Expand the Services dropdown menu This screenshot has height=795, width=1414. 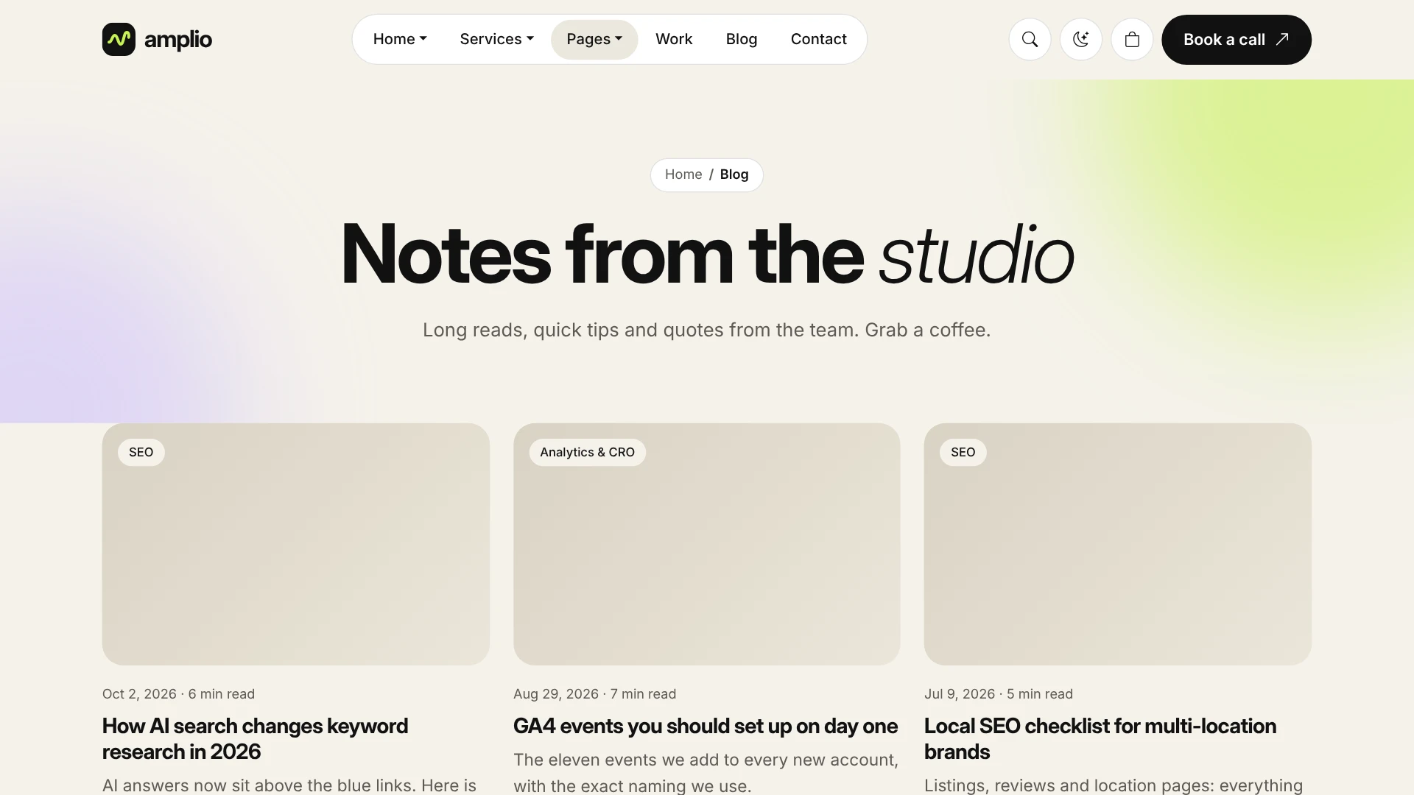click(496, 39)
